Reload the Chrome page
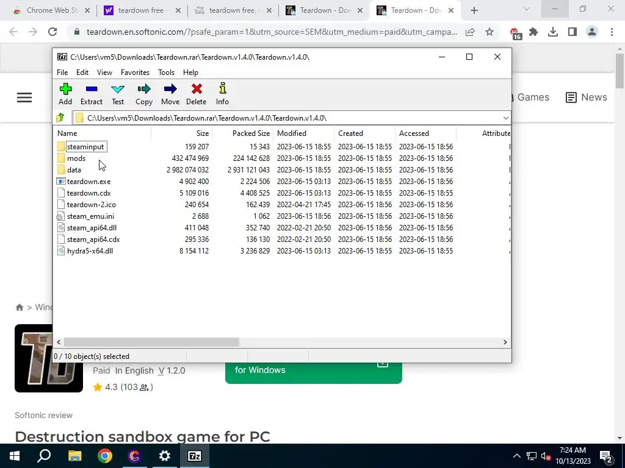This screenshot has height=468, width=625. (52, 32)
